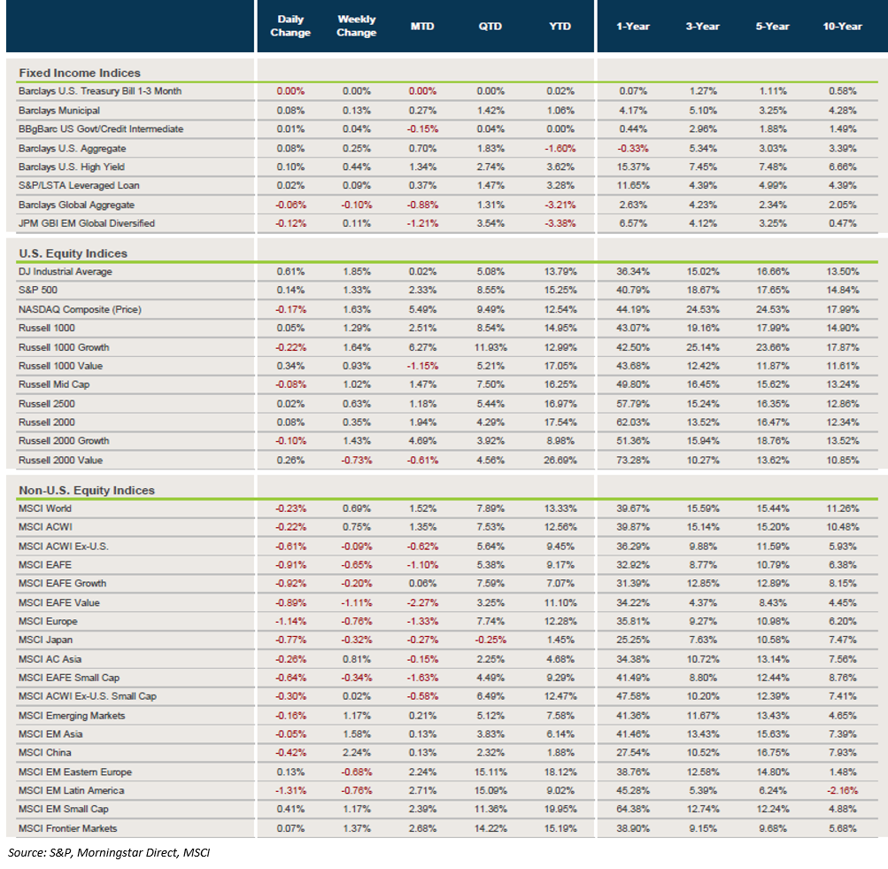Screen dimensions: 888x869
Task: Select the Russell 1000 Value label
Action: click(60, 366)
